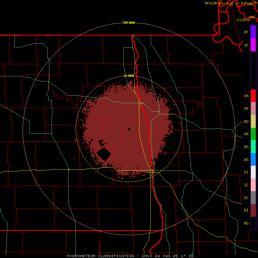Select the GR pink legend swatch
The height and width of the screenshot is (258, 258).
click(253, 109)
